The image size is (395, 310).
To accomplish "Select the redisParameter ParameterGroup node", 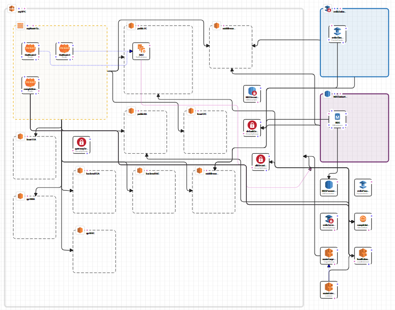I will [x=363, y=188].
